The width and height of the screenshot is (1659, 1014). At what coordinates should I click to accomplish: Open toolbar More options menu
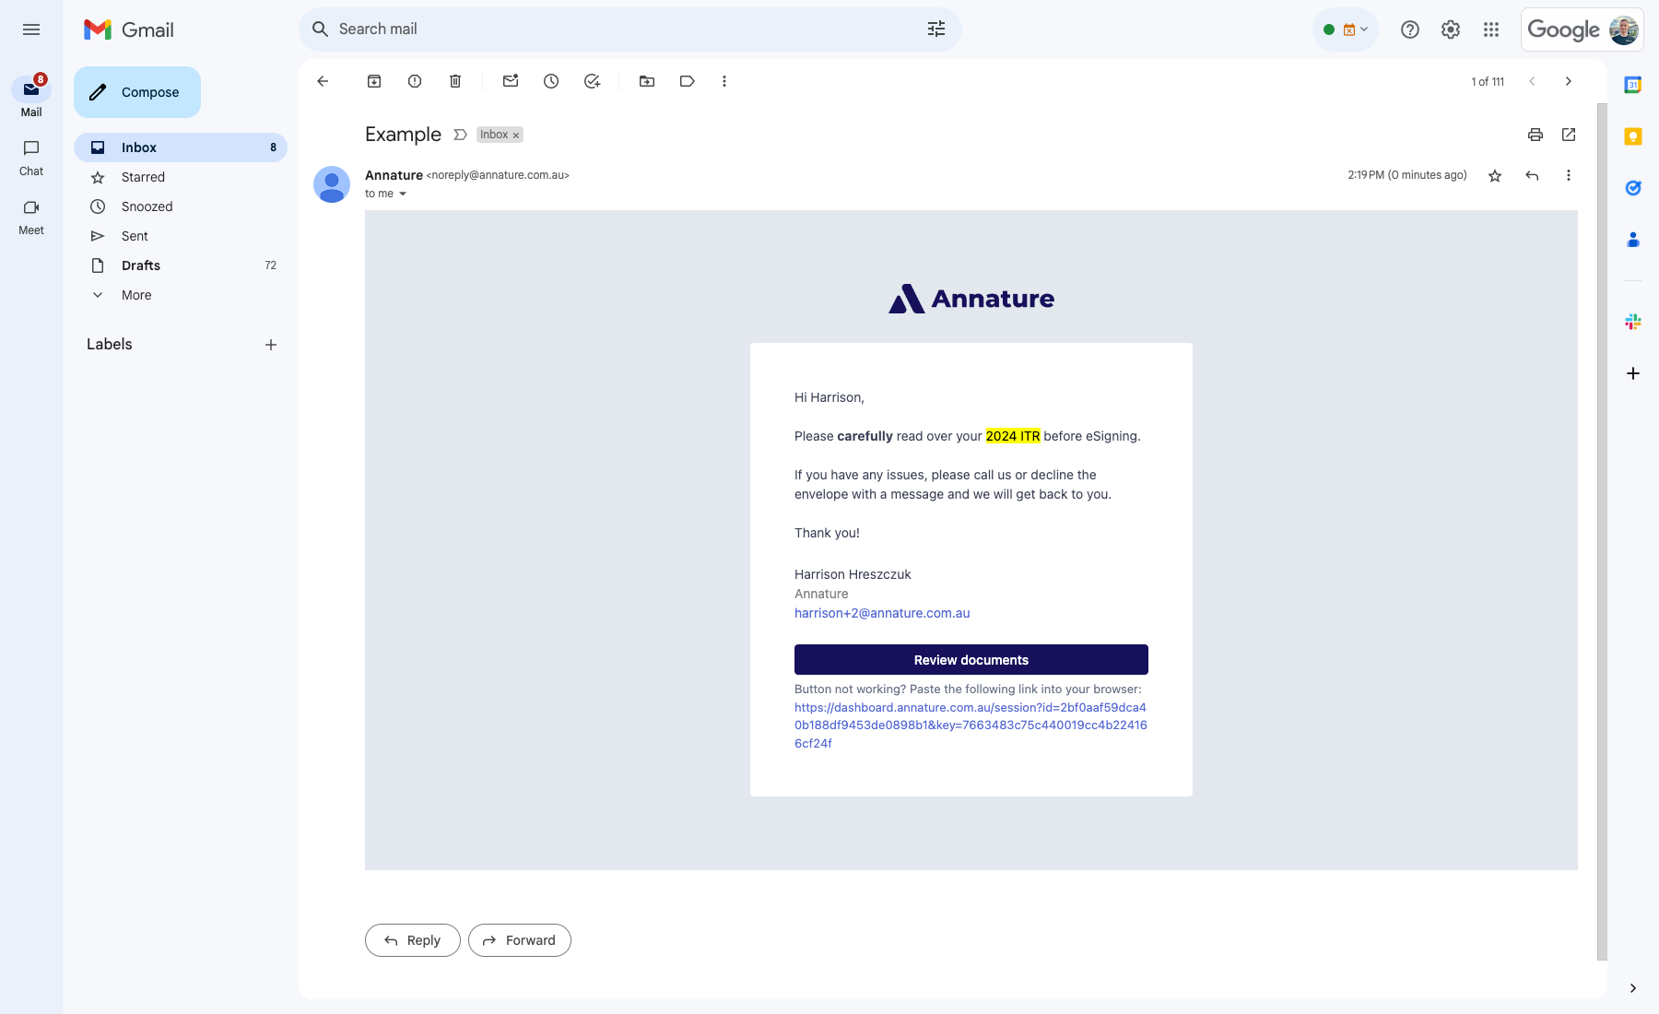tap(724, 81)
